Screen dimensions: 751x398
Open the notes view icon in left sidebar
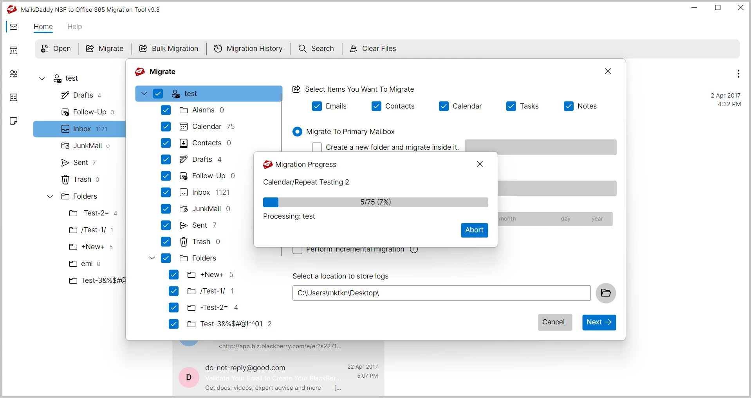click(14, 121)
